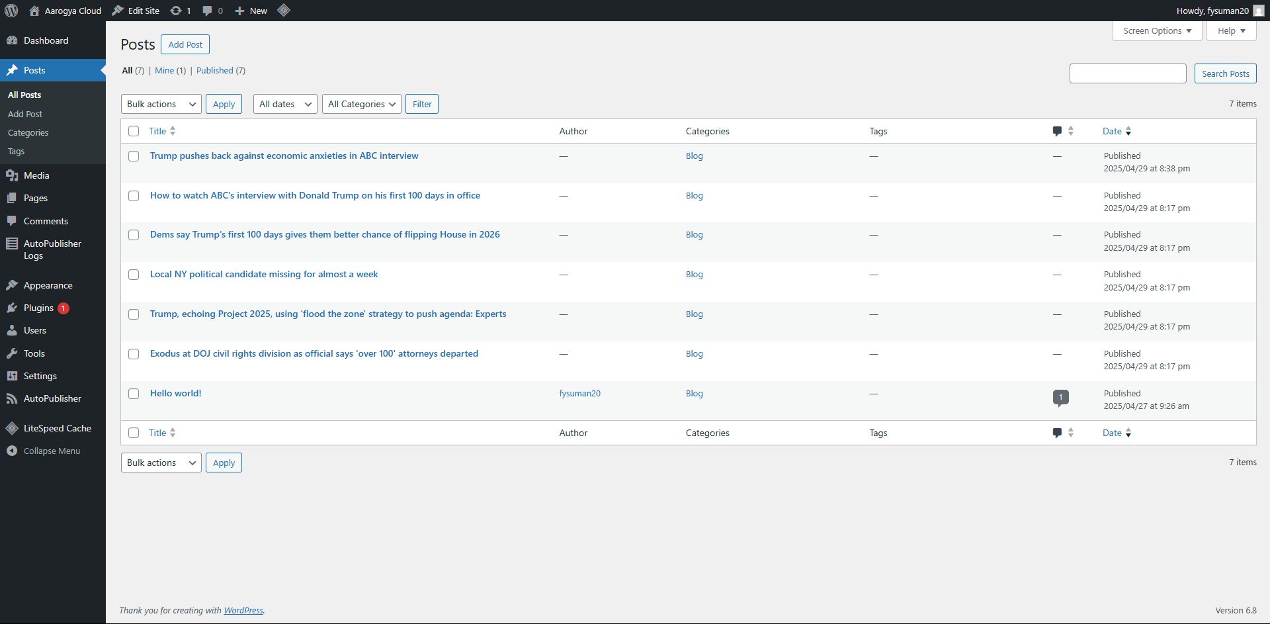
Task: Open the Plugins menu in sidebar
Action: (38, 308)
